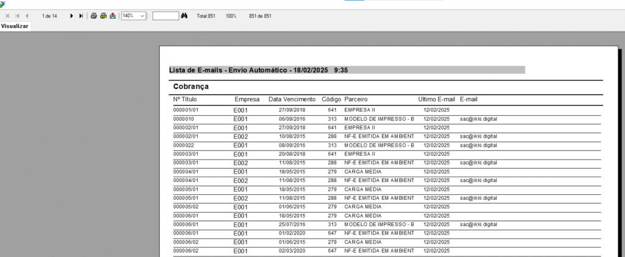Click due date '10/08/2015'
Image resolution: width=625 pixels, height=257 pixels.
[x=292, y=136]
